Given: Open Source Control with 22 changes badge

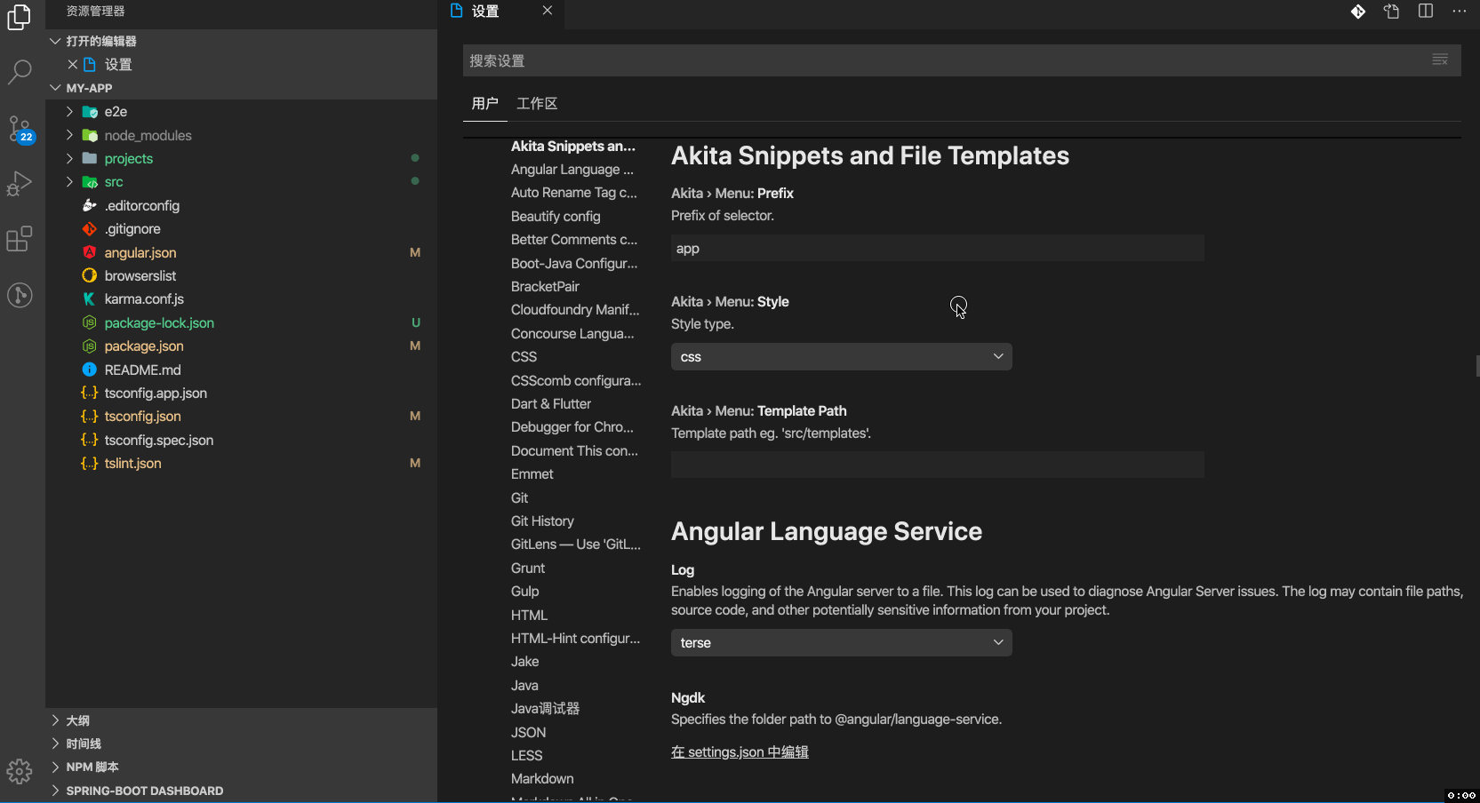Looking at the screenshot, I should [20, 129].
